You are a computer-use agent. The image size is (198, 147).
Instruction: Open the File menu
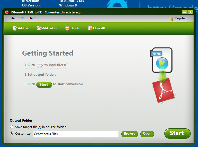coord(12,18)
